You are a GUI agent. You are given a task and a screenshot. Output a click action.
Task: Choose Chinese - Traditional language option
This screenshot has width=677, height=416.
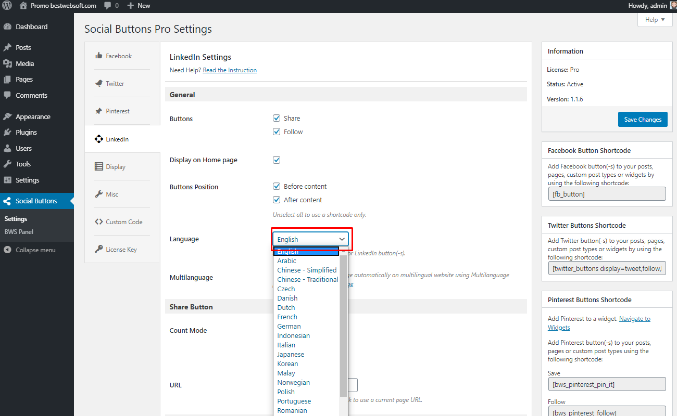tap(306, 280)
